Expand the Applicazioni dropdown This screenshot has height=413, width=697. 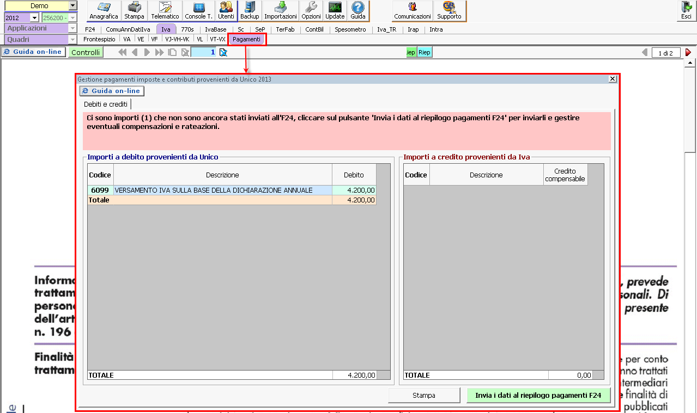[x=72, y=28]
